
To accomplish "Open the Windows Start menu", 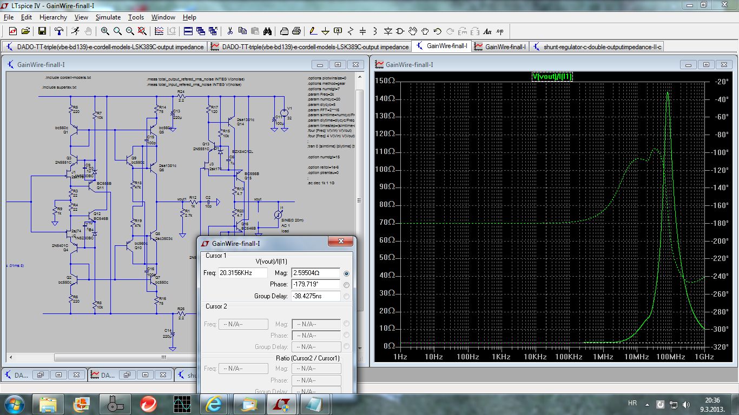I will (x=14, y=404).
